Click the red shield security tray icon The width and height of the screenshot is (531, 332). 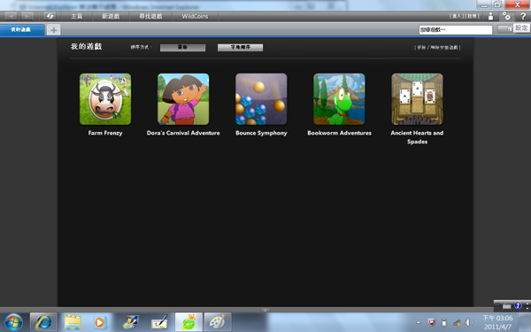coord(432,322)
